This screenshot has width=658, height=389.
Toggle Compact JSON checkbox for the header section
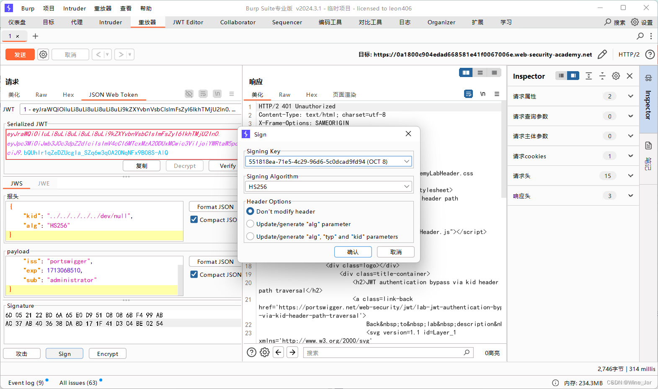(x=194, y=219)
